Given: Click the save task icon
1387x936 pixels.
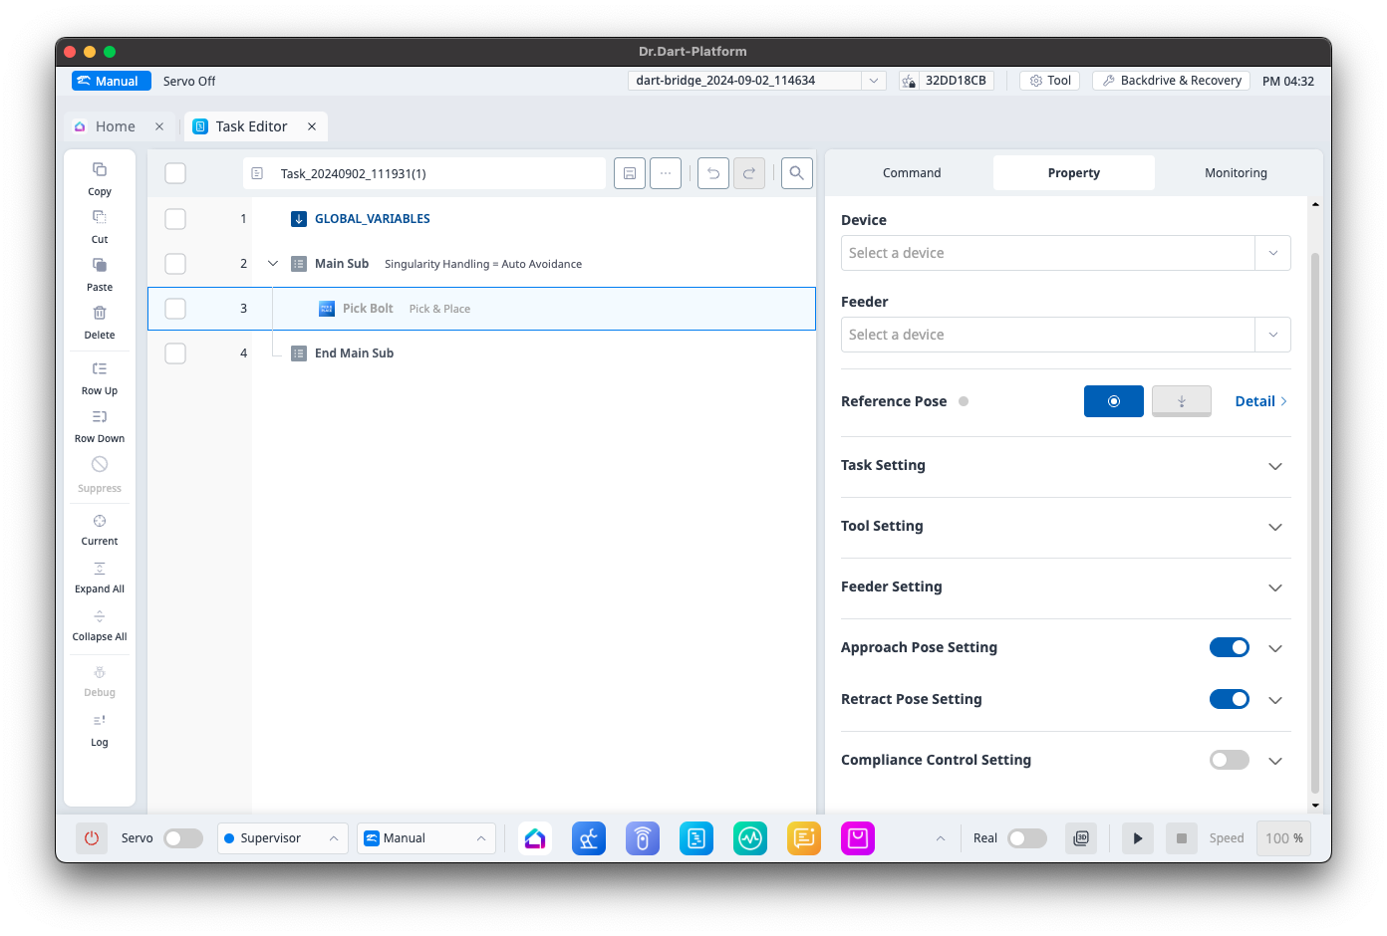Looking at the screenshot, I should (x=630, y=173).
